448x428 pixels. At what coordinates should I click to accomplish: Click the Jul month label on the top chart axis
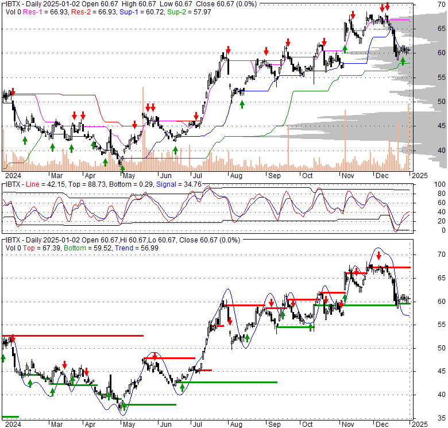pos(197,175)
